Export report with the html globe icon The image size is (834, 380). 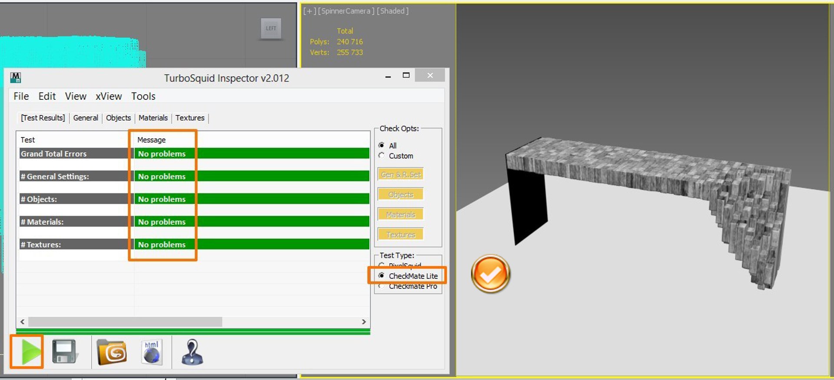152,352
